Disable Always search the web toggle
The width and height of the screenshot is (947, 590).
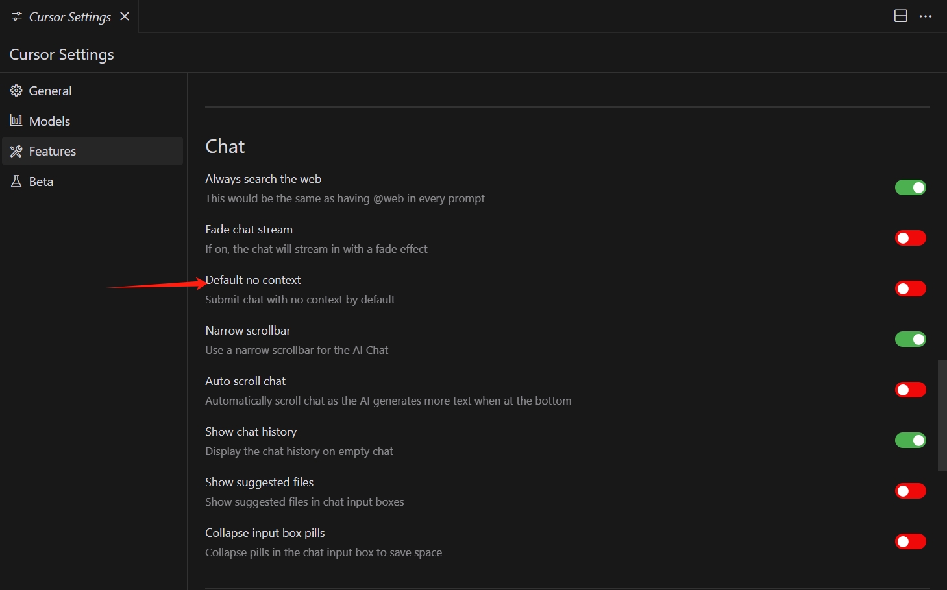pos(911,187)
